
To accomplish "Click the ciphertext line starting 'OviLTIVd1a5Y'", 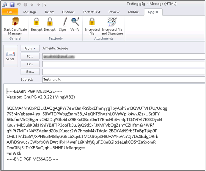I will 82,137.
